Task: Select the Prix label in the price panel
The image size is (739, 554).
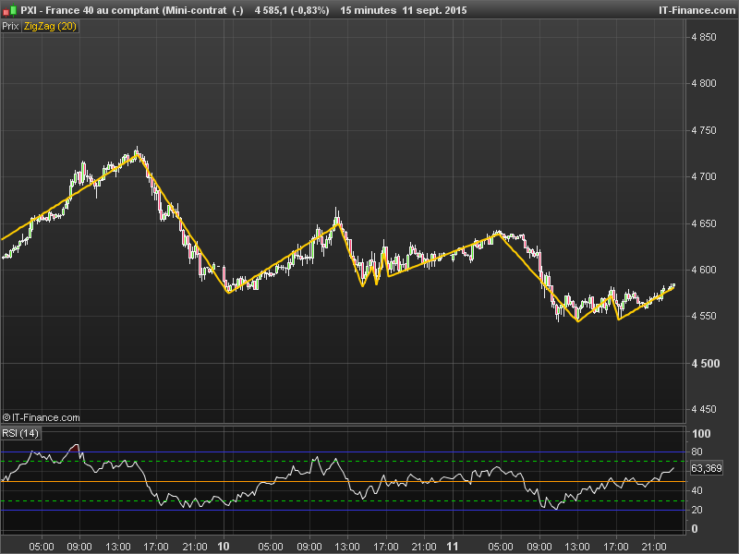Action: pyautogui.click(x=10, y=27)
